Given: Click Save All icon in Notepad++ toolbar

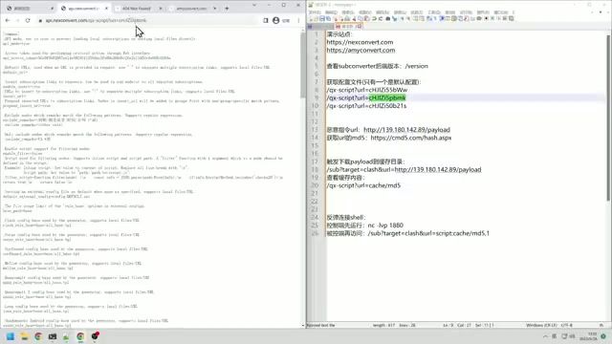Looking at the screenshot, I should click(328, 18).
